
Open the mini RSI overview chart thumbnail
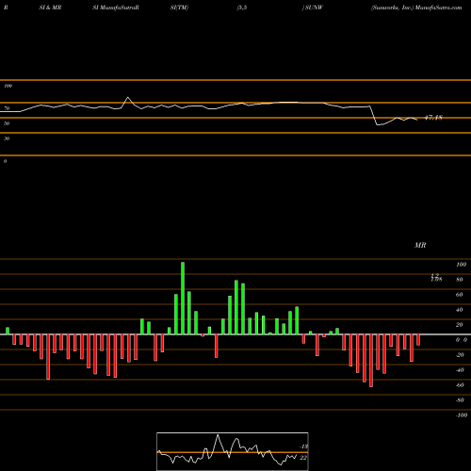tap(233, 451)
